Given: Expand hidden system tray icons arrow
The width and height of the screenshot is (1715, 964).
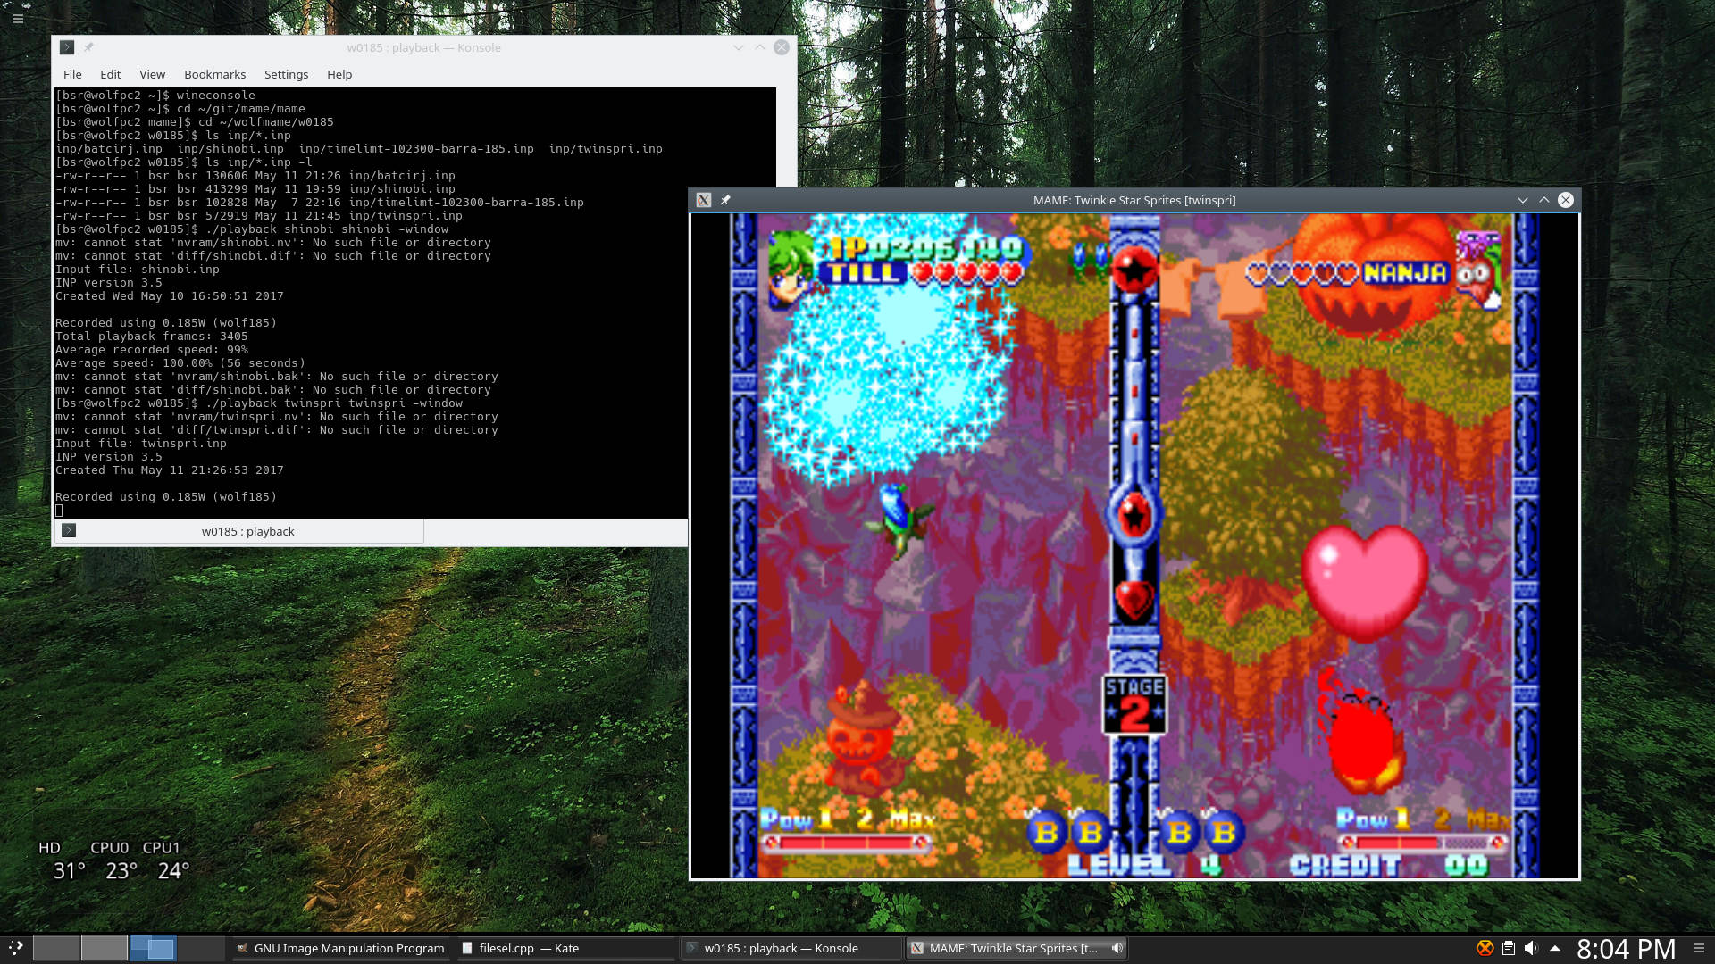Looking at the screenshot, I should 1555,948.
